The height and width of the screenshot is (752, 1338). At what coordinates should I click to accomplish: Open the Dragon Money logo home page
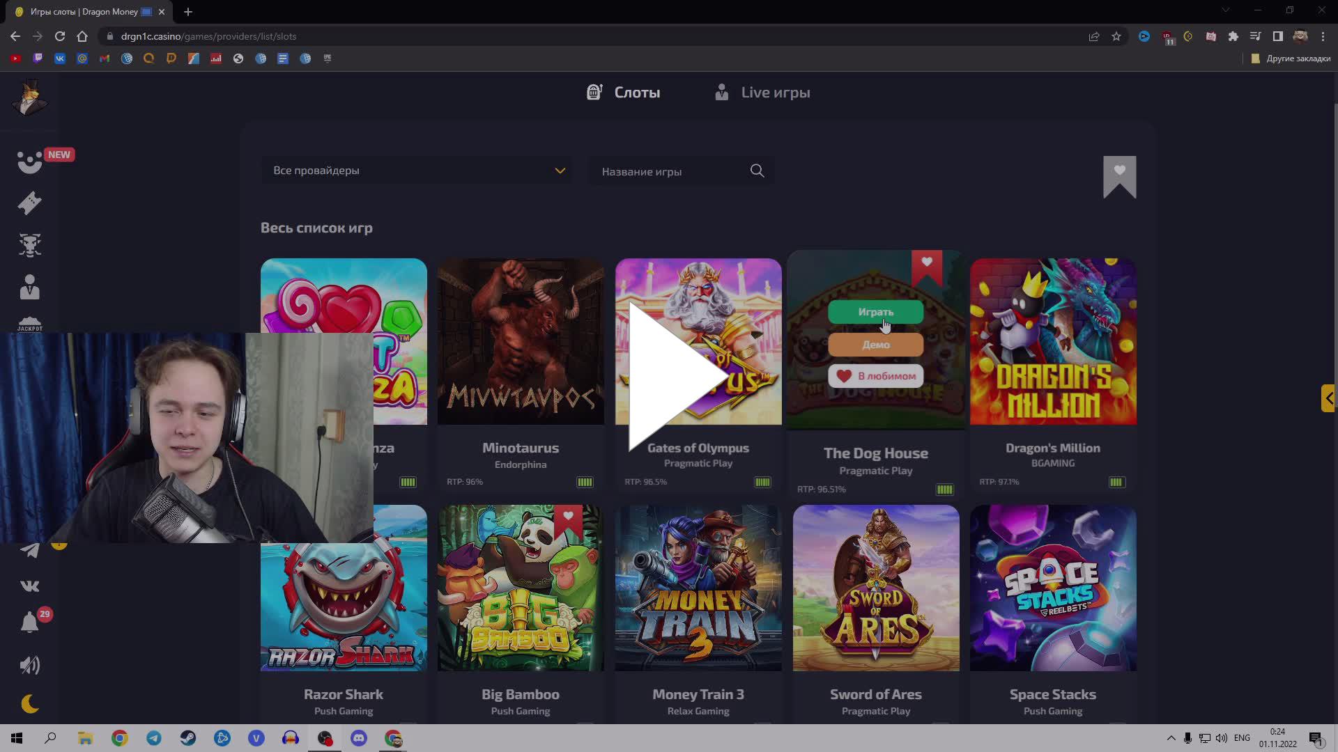29,97
